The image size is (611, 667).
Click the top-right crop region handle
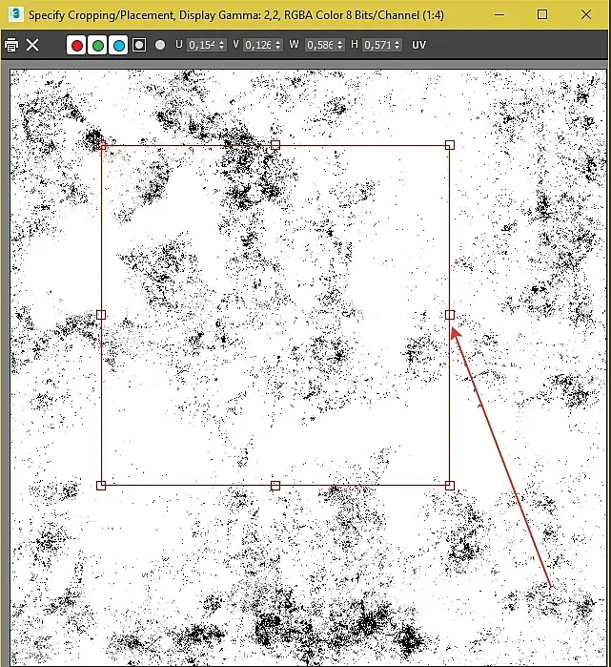(x=450, y=145)
